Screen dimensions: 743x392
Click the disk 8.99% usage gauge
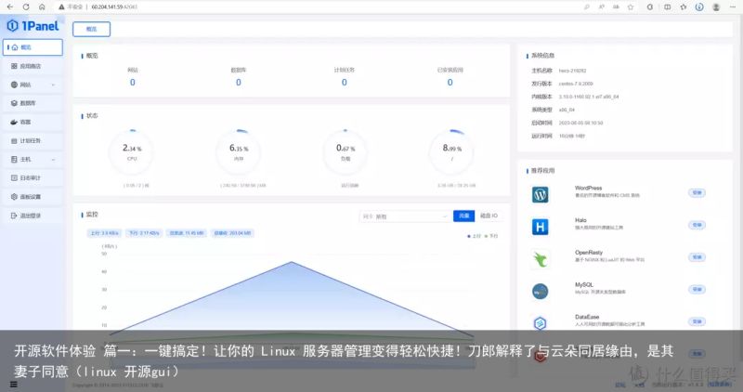point(452,151)
